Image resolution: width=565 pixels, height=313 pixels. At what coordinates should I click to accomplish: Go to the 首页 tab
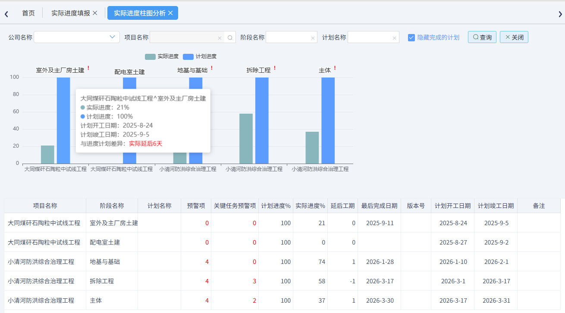(x=28, y=13)
